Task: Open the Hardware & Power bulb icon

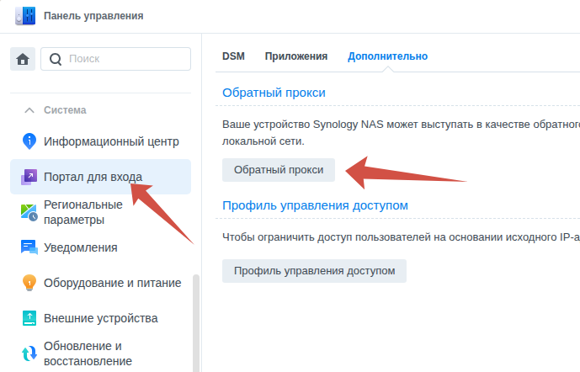Action: pyautogui.click(x=29, y=283)
